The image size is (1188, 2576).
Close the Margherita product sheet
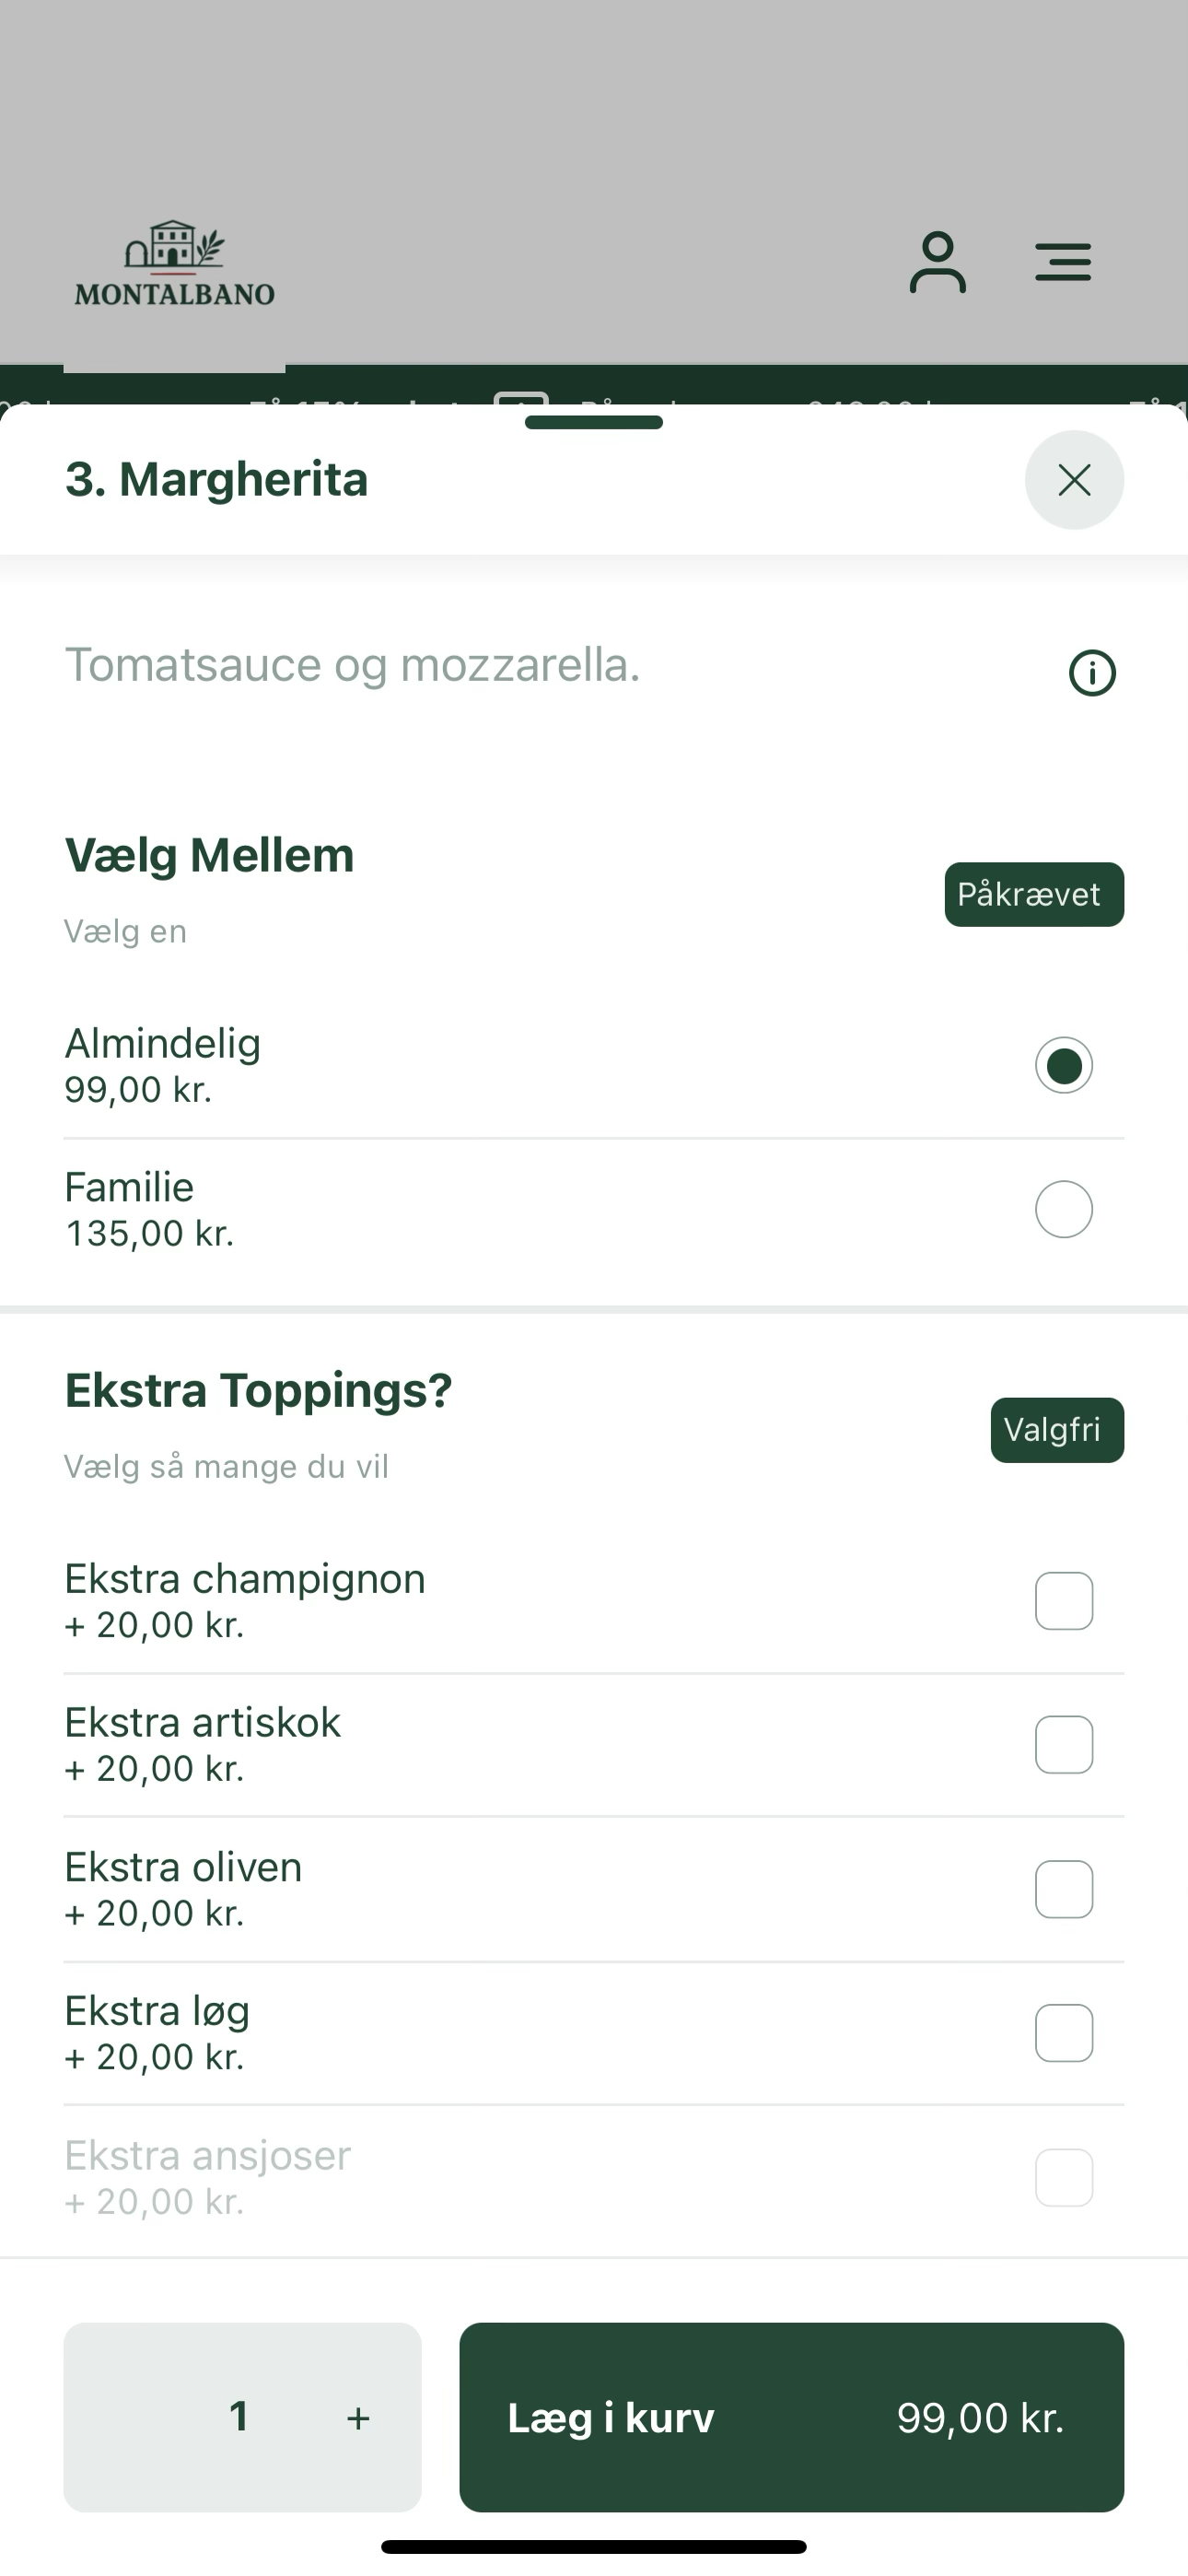[1074, 480]
